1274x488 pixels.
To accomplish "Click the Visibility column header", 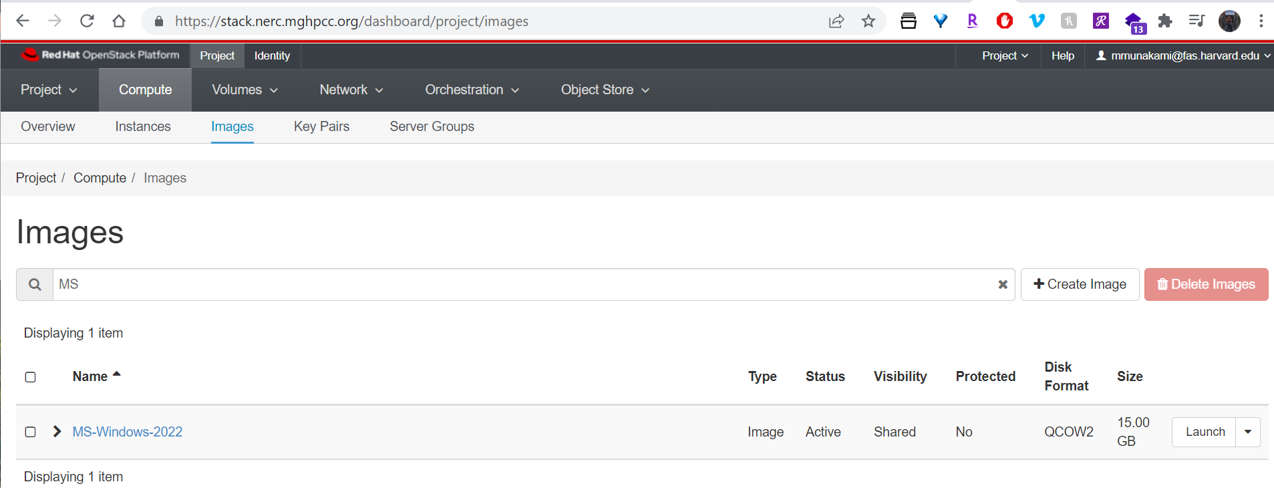I will tap(900, 376).
